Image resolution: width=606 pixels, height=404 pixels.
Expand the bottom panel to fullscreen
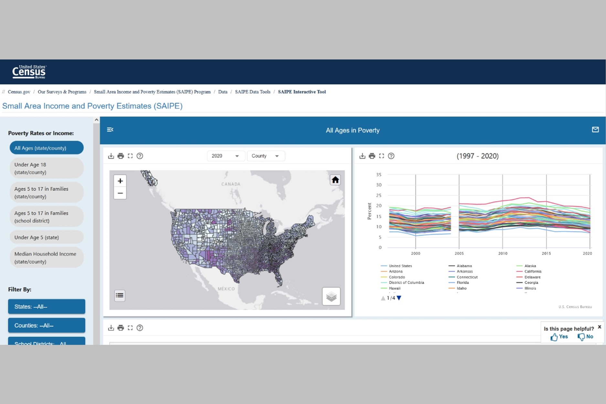(x=130, y=328)
